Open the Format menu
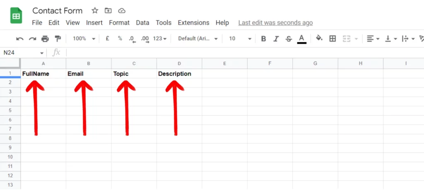The image size is (424, 190). coord(119,23)
